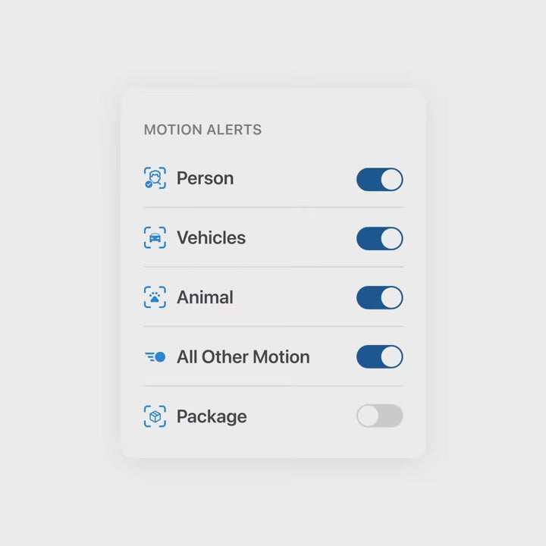Click the Vehicles car icon

[x=155, y=237]
